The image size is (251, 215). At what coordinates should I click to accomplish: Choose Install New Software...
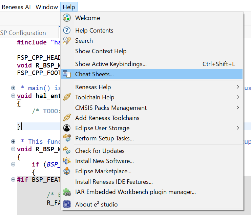point(152,161)
